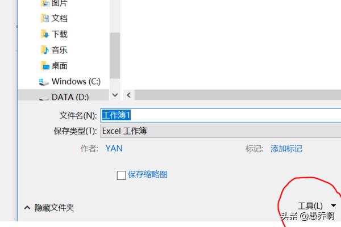The width and height of the screenshot is (341, 227).
Task: Select the Windows (C:) drive icon
Action: point(44,82)
